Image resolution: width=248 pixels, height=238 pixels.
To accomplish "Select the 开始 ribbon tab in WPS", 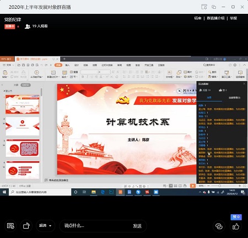I will pyautogui.click(x=58, y=65).
